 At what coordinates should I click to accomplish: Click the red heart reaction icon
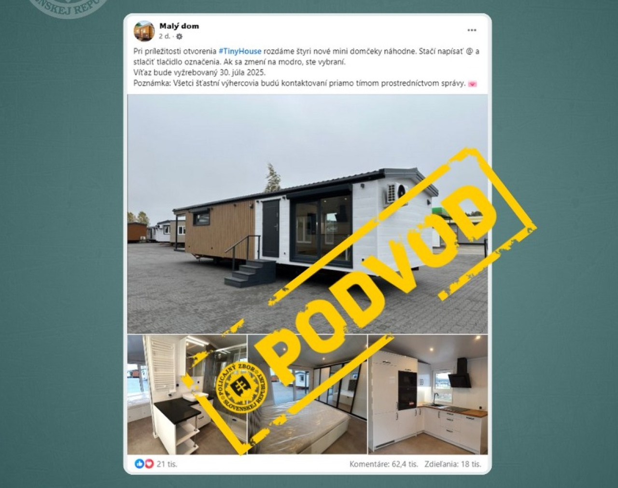(x=149, y=464)
